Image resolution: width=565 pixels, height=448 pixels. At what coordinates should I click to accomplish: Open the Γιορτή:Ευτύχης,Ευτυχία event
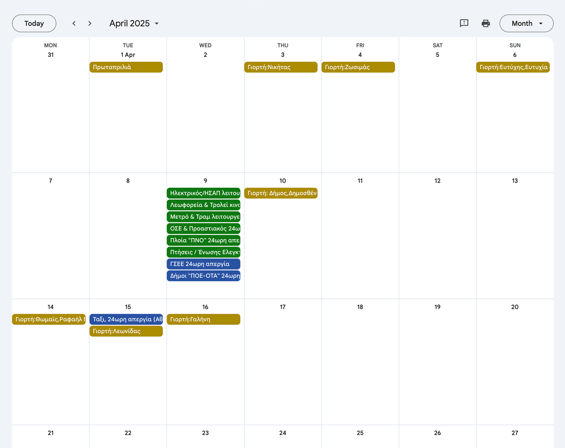[513, 67]
